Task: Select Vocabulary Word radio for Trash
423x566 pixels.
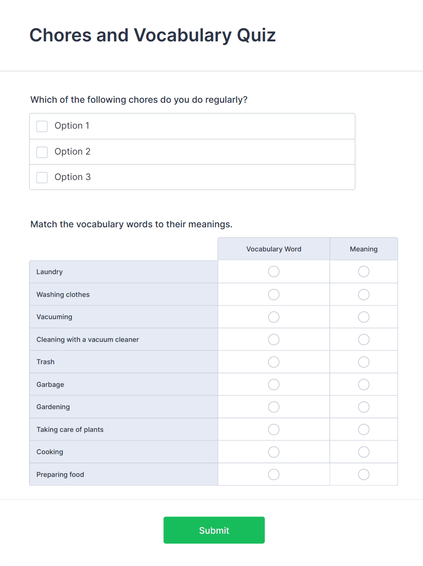Action: click(274, 362)
